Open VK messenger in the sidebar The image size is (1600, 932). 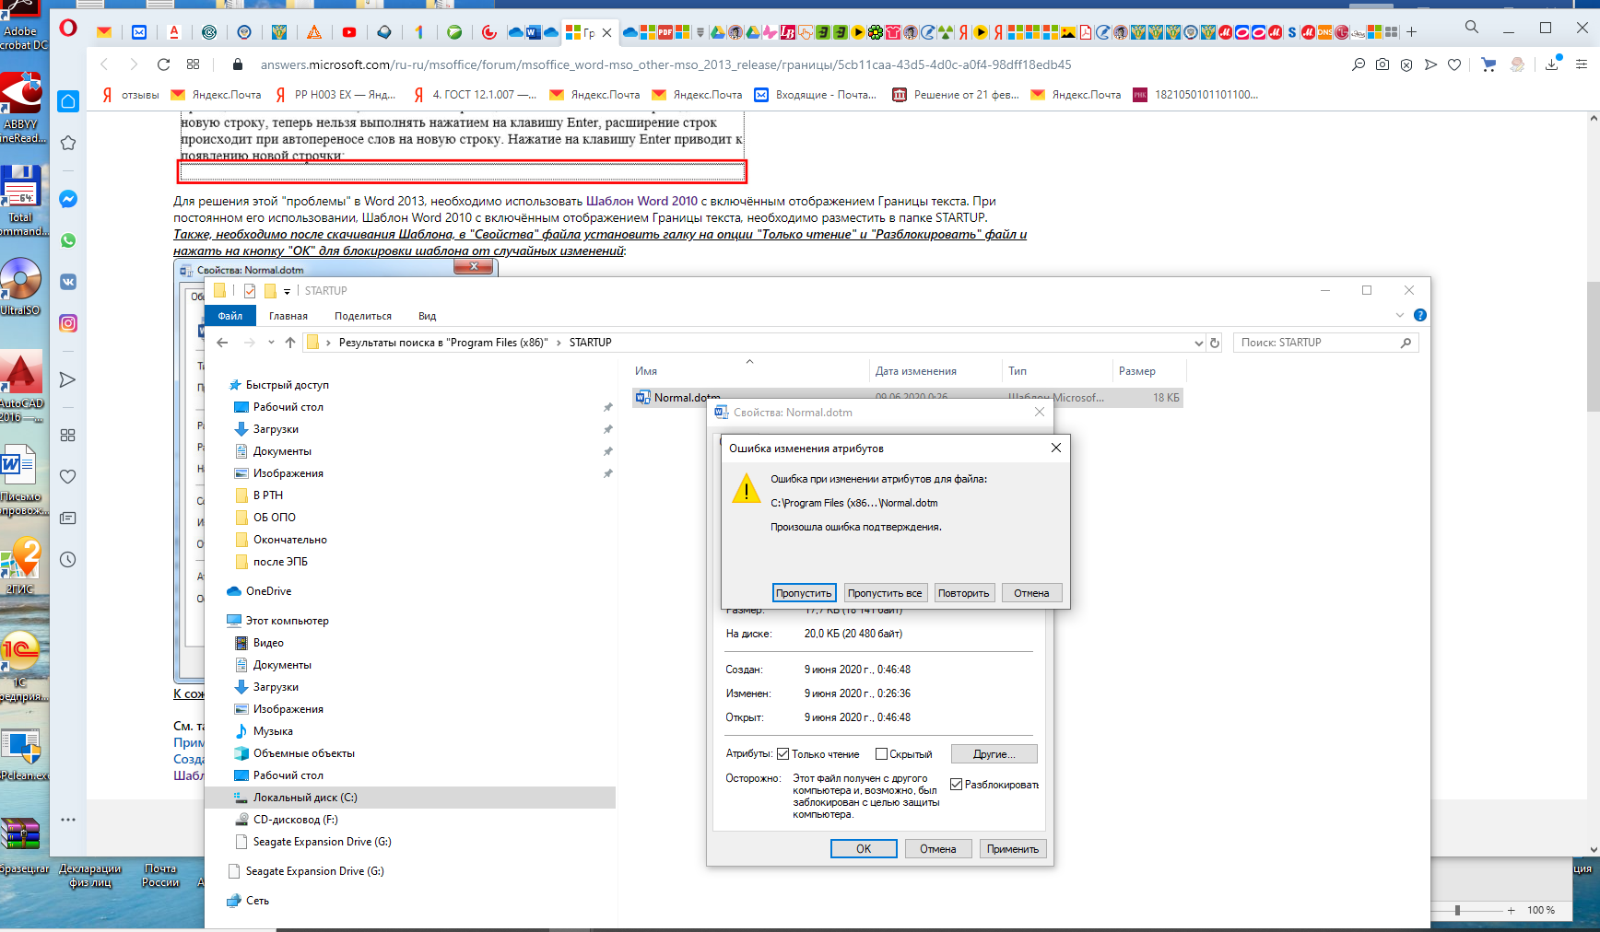(x=68, y=282)
